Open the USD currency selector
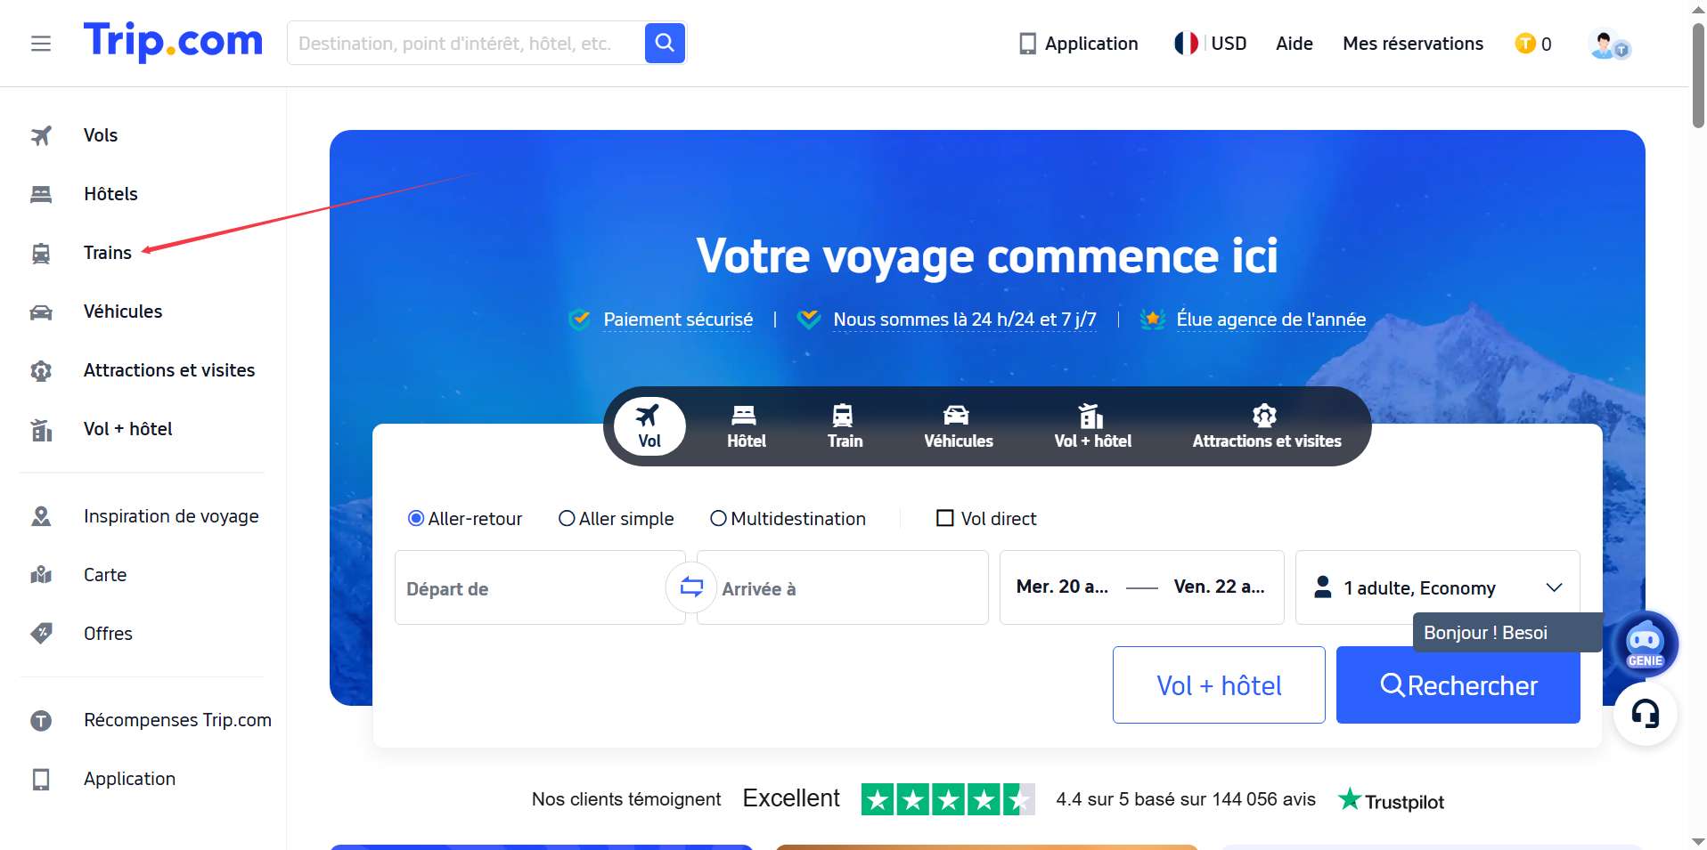Viewport: 1707px width, 850px height. tap(1229, 44)
